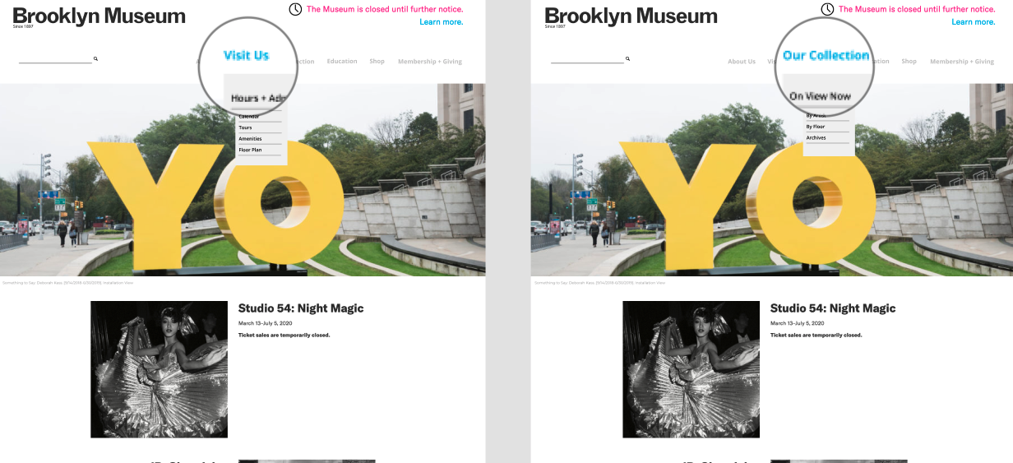Click the clock icon in the Visit Us mockup
The height and width of the screenshot is (463, 1013).
tap(295, 9)
